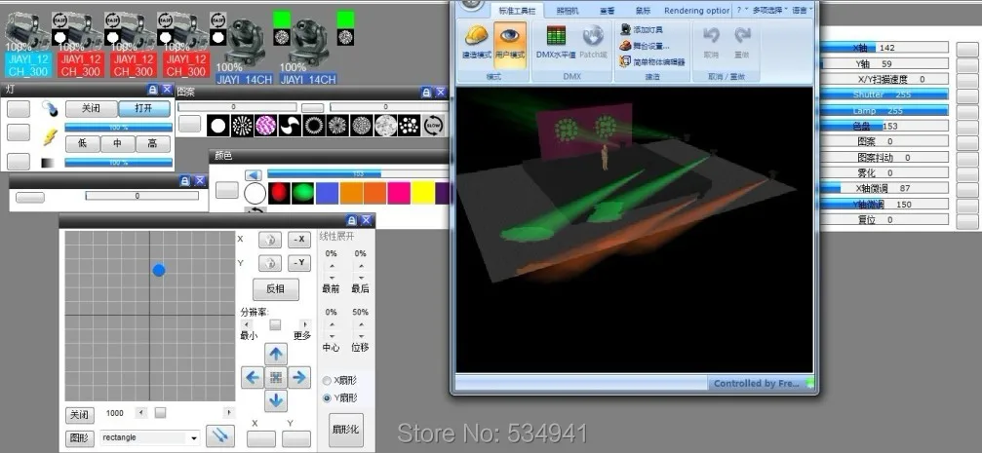982x453 pixels.
Task: Click the blue position dot on XY grid
Action: coord(159,270)
